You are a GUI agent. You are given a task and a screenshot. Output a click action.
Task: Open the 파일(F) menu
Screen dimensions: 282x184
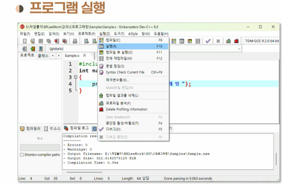pos(25,34)
